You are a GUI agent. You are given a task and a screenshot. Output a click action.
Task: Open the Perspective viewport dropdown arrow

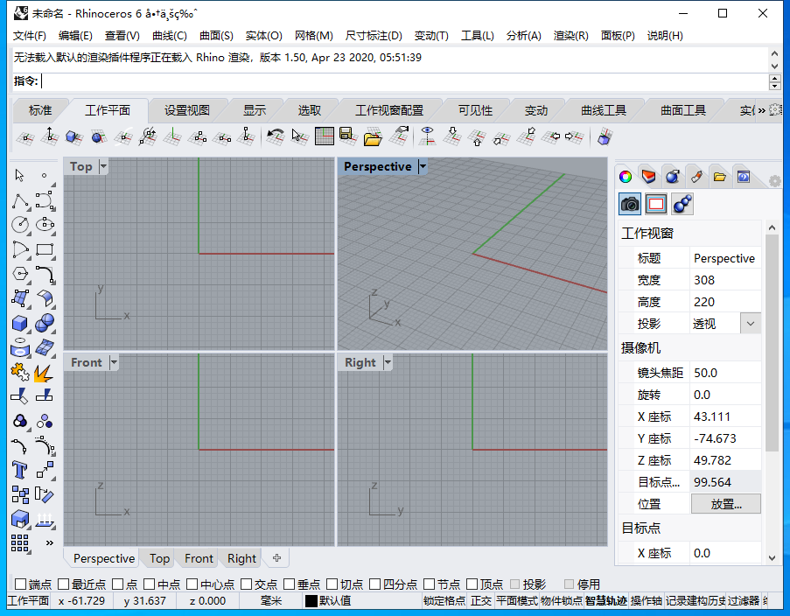click(x=423, y=166)
